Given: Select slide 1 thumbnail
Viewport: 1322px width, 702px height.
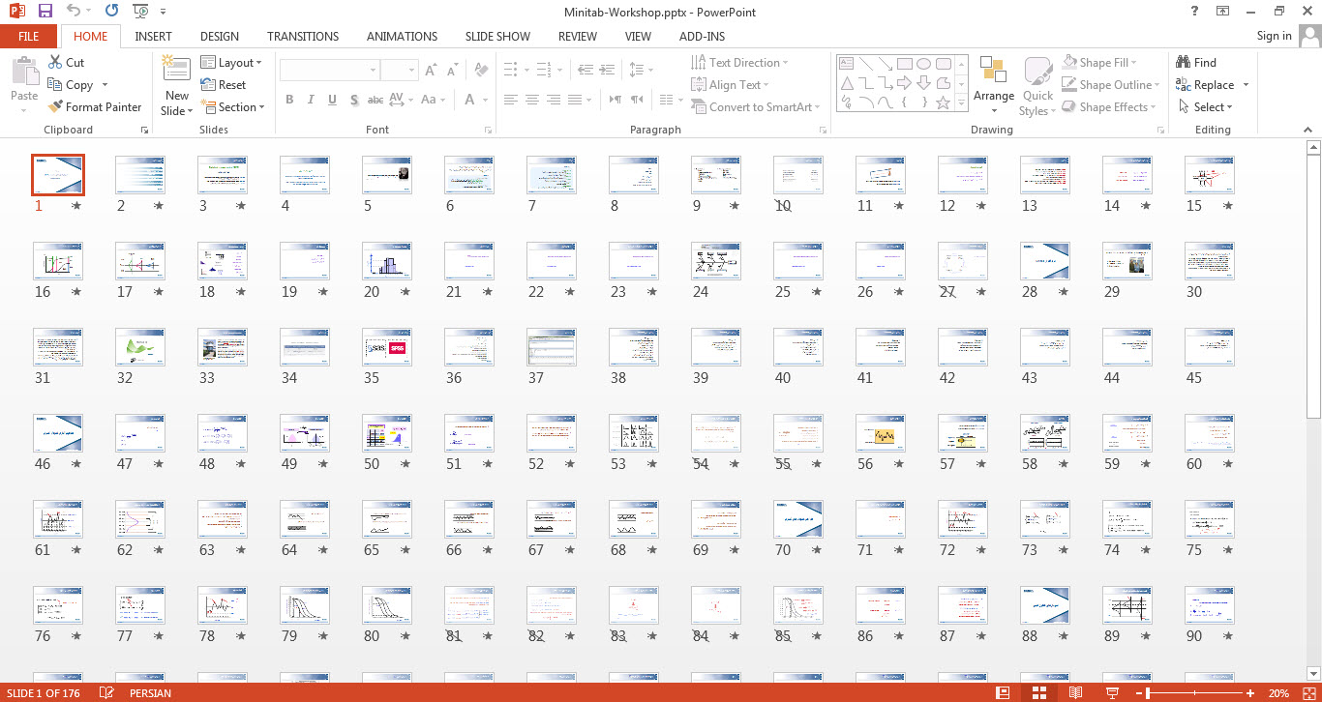Looking at the screenshot, I should (58, 175).
